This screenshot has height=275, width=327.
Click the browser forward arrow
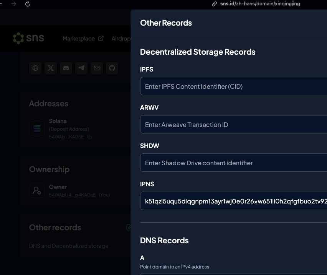(x=14, y=4)
